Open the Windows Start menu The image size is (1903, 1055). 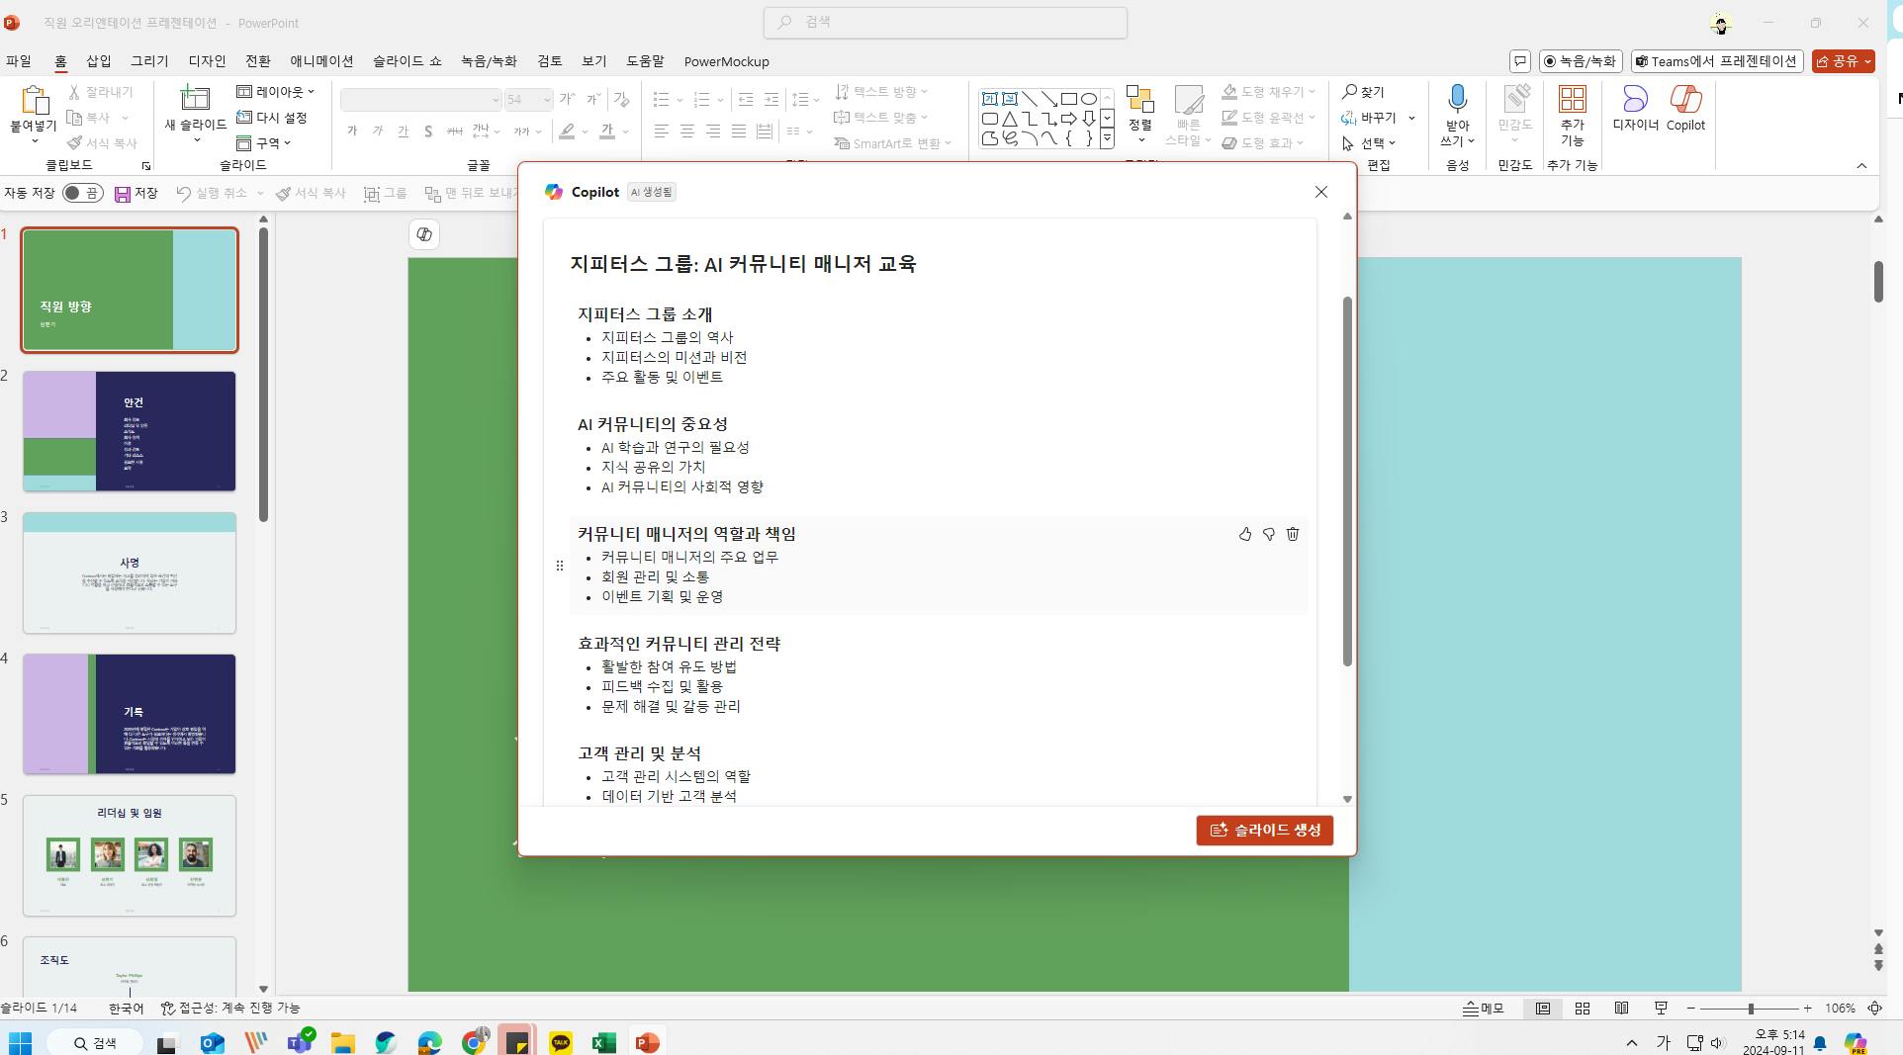[20, 1043]
